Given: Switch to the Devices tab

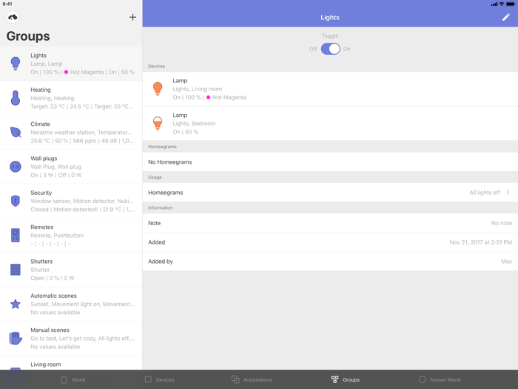Looking at the screenshot, I should (x=160, y=379).
